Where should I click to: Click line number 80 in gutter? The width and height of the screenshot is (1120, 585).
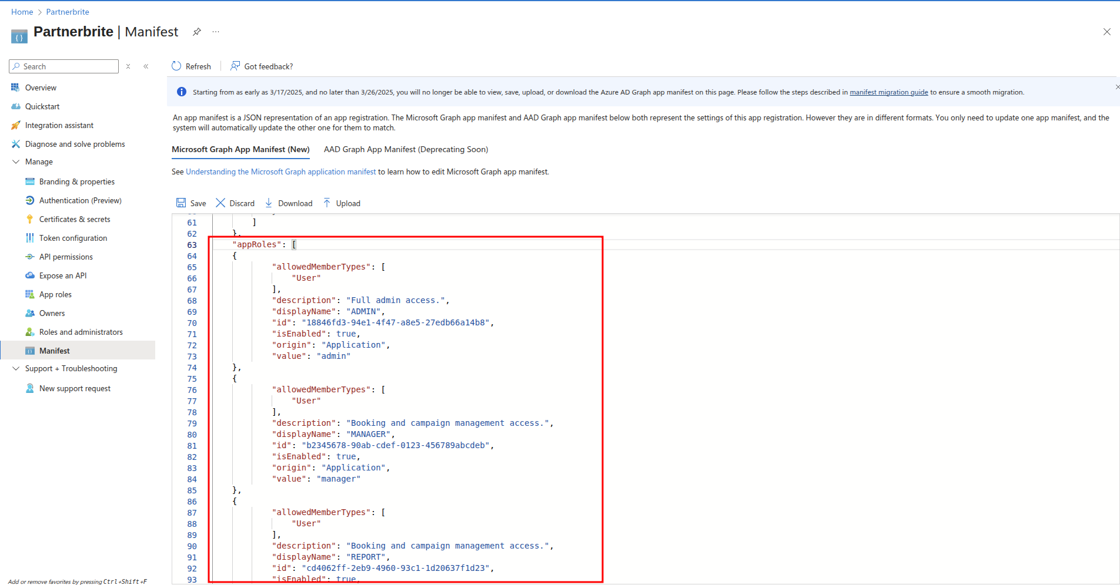[192, 435]
